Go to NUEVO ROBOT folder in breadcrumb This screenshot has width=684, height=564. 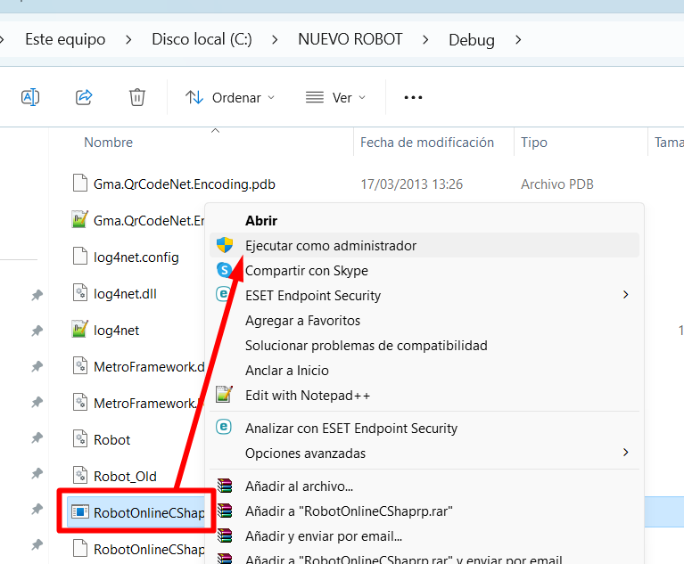pos(350,39)
